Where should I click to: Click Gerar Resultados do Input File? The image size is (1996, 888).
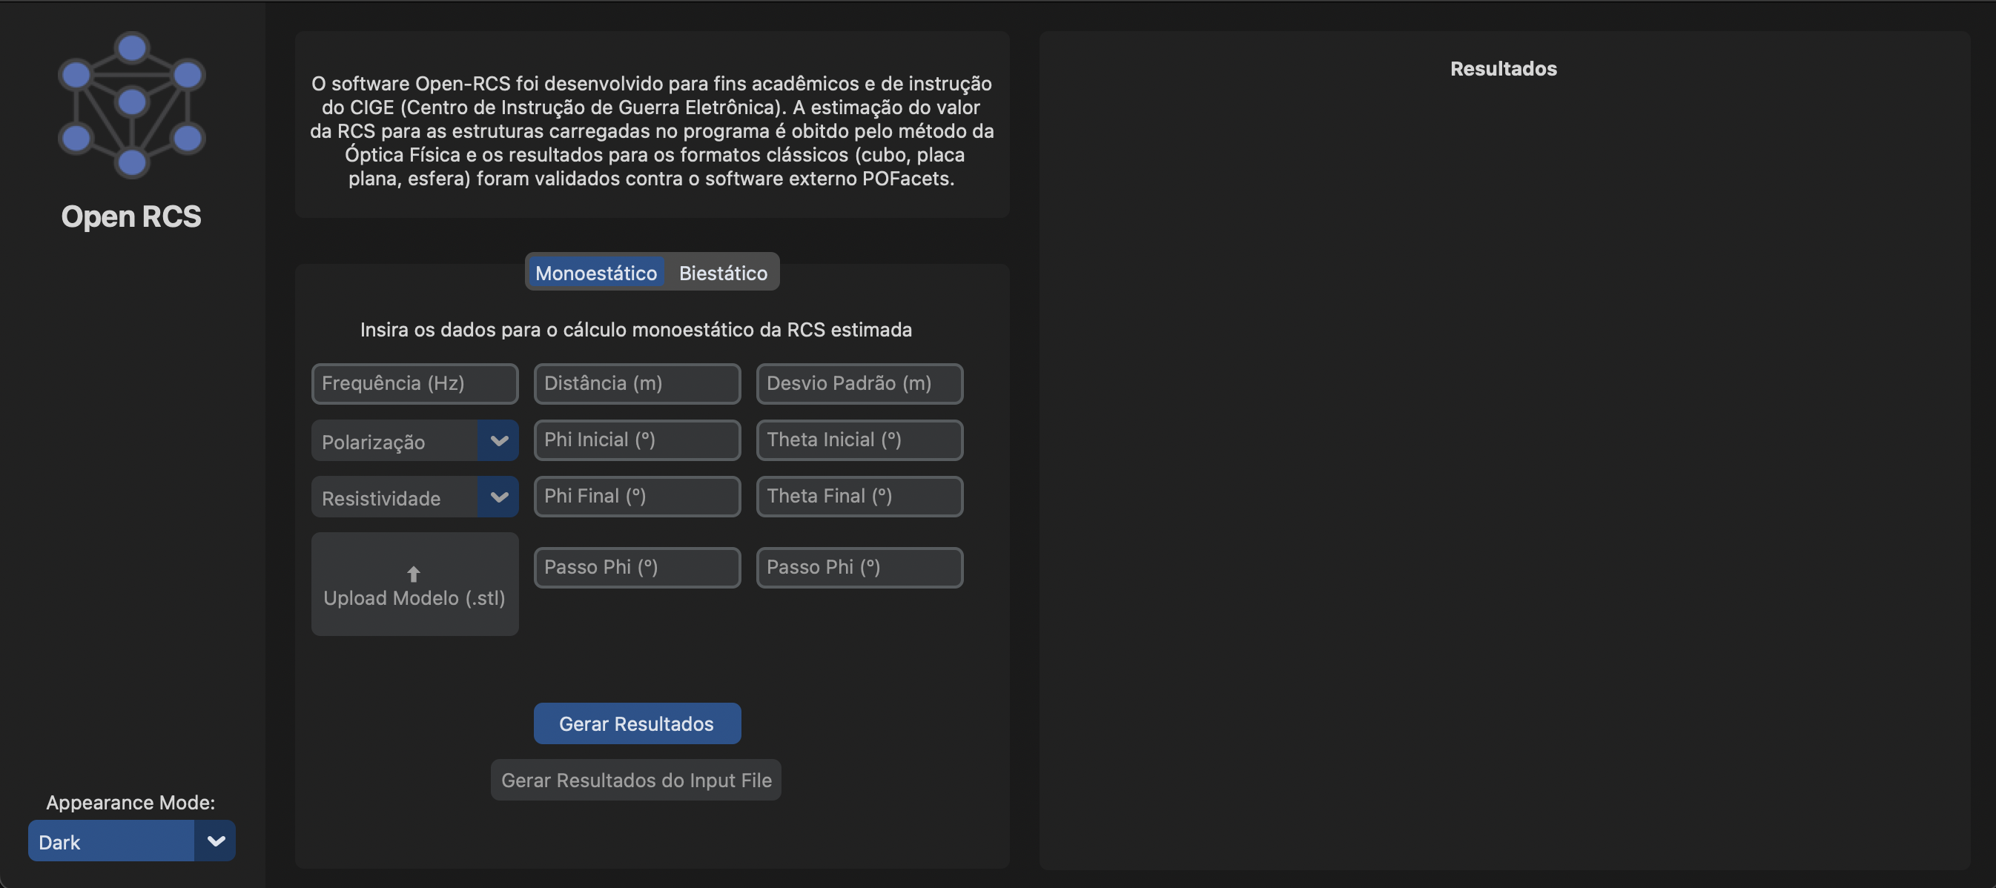tap(635, 780)
